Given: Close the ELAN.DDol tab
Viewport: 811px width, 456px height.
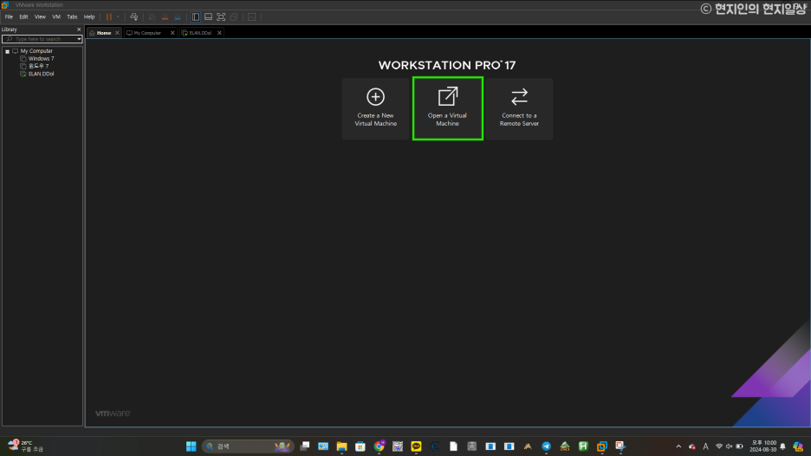Looking at the screenshot, I should point(219,33).
